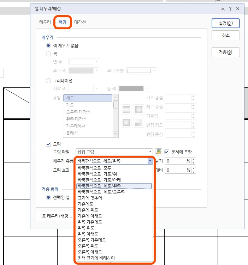Click the 면 색 white swatch
The height and width of the screenshot is (265, 248).
click(81, 62)
